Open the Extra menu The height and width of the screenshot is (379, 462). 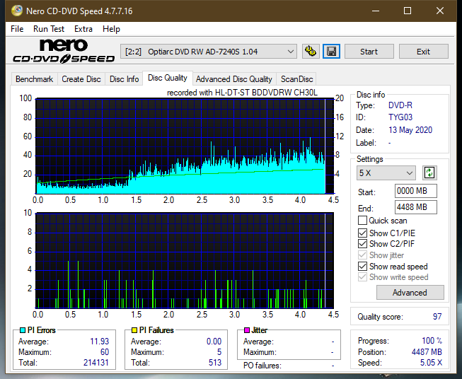pos(83,29)
